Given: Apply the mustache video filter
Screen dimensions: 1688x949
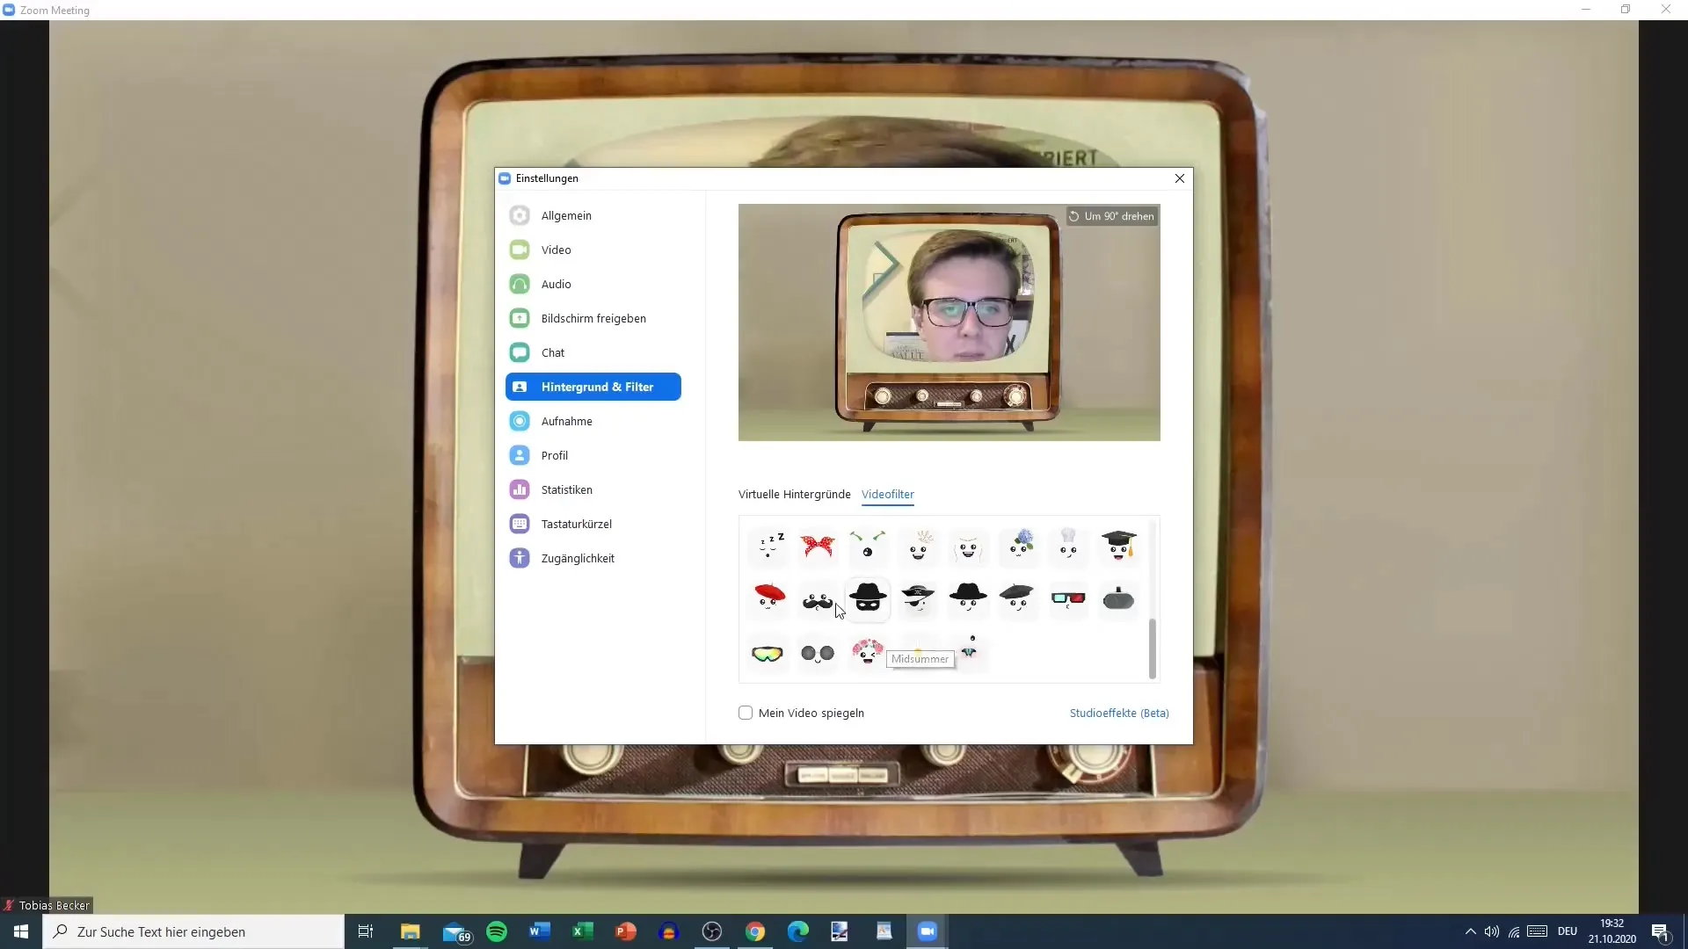Looking at the screenshot, I should click(818, 600).
